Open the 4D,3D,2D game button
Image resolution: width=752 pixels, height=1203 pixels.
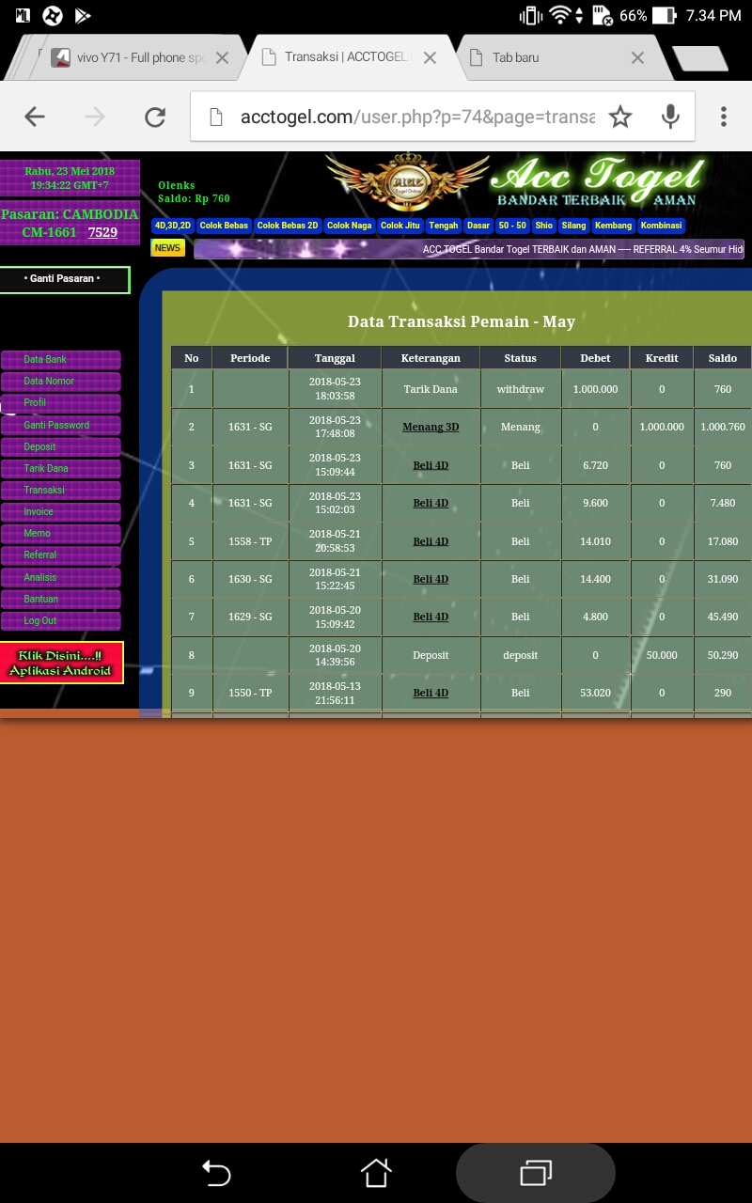173,226
